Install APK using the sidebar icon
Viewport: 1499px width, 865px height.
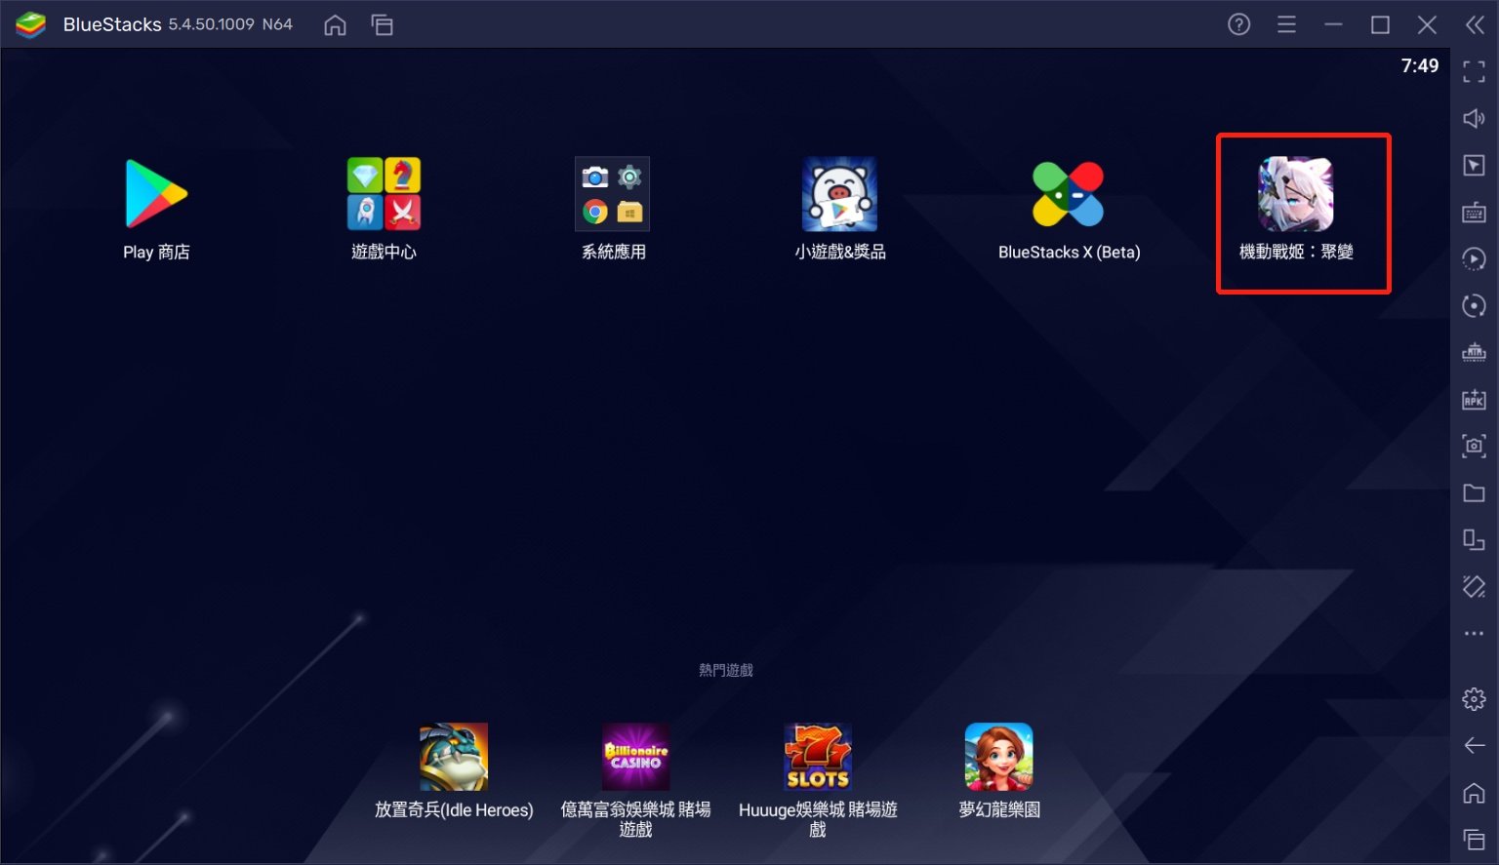point(1475,399)
